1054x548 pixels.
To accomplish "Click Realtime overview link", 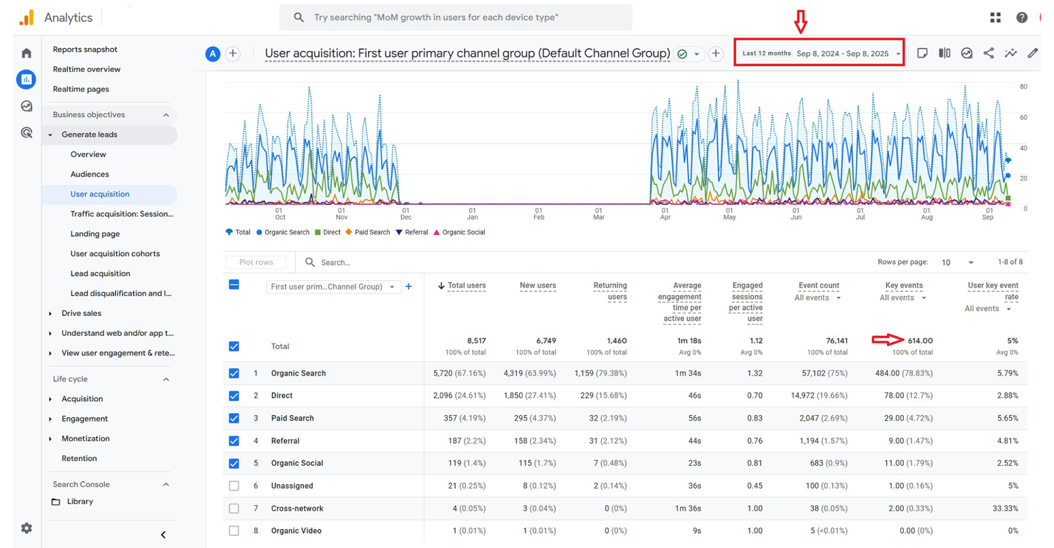I will coord(86,69).
